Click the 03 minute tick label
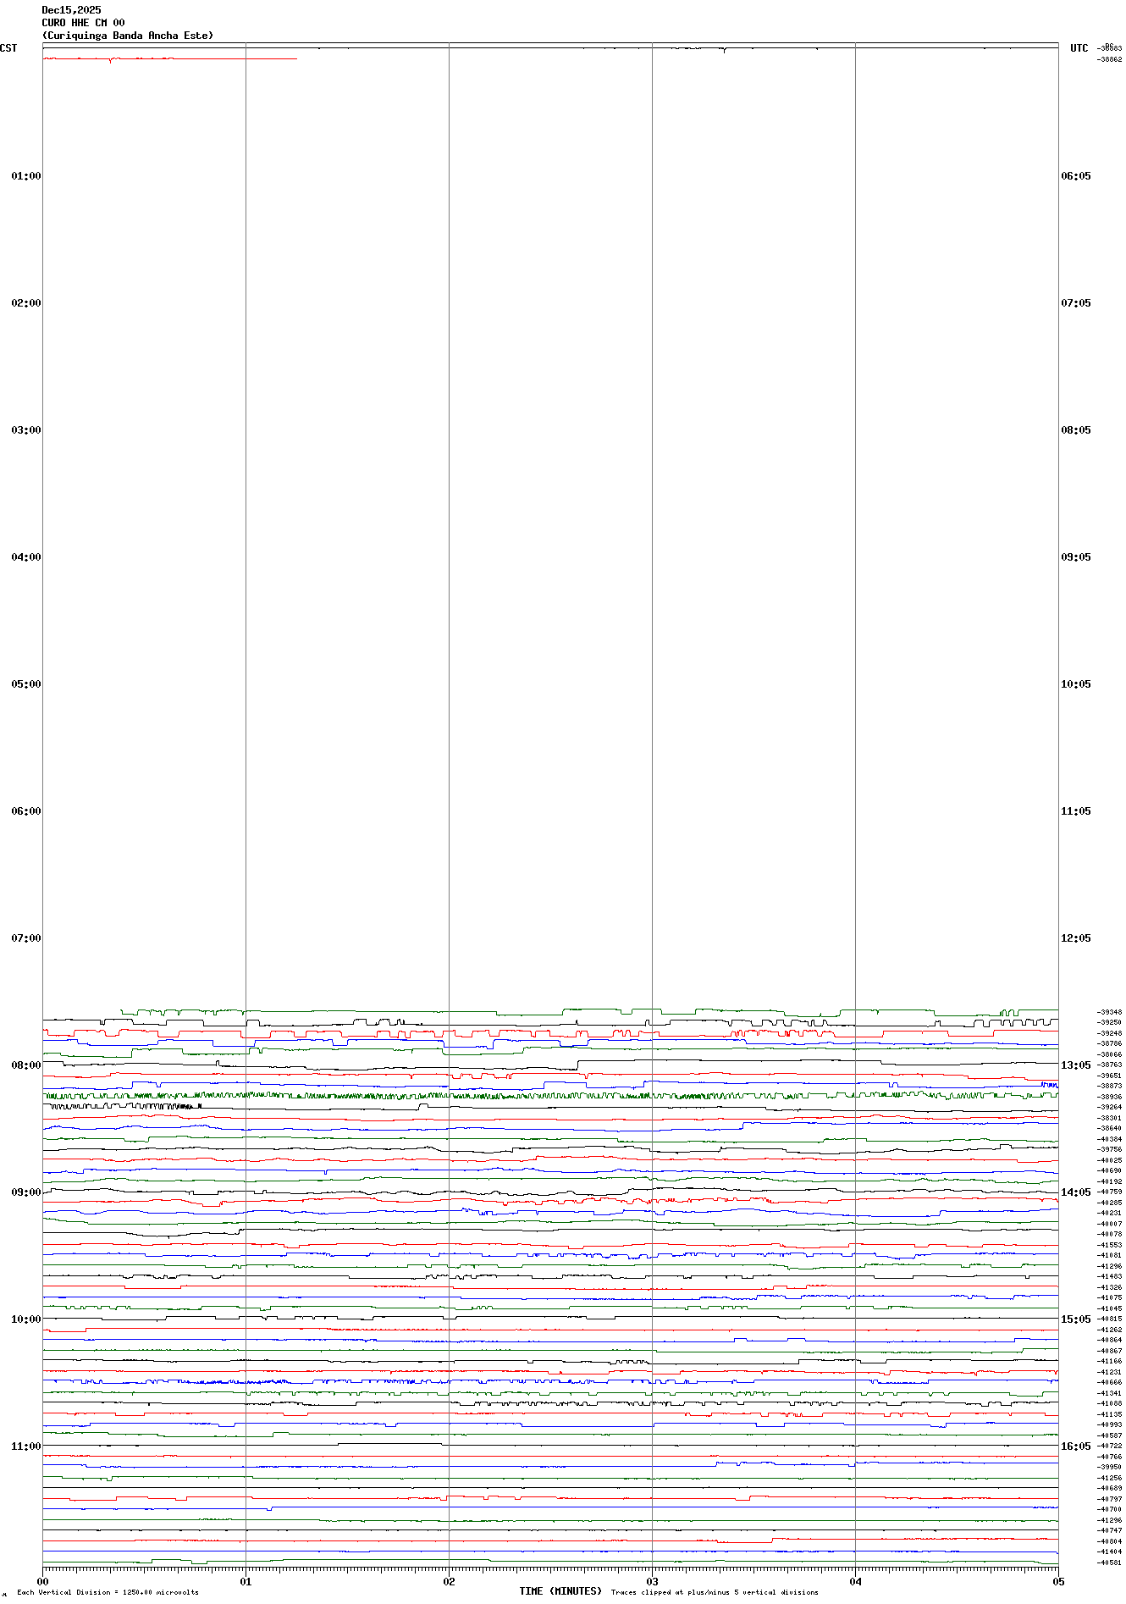This screenshot has height=1604, width=1126. 652,1581
